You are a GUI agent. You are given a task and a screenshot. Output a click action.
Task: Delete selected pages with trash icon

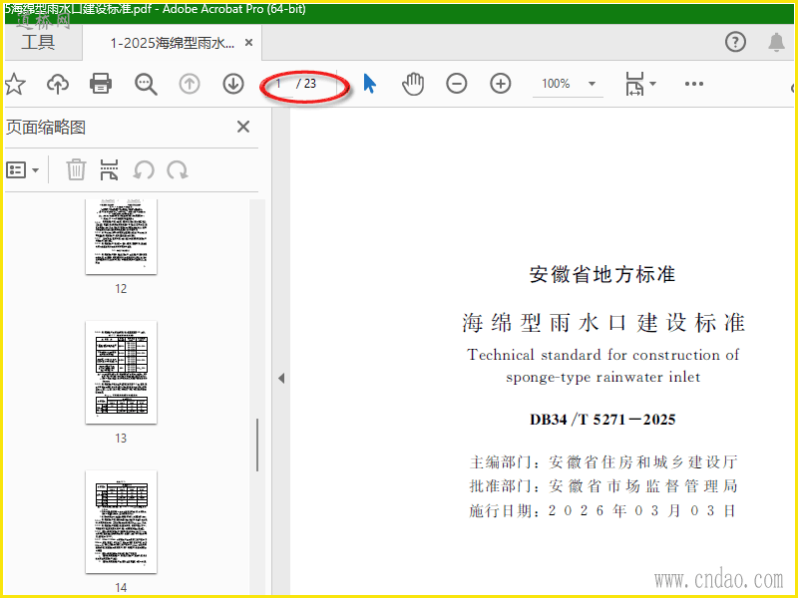click(x=76, y=169)
